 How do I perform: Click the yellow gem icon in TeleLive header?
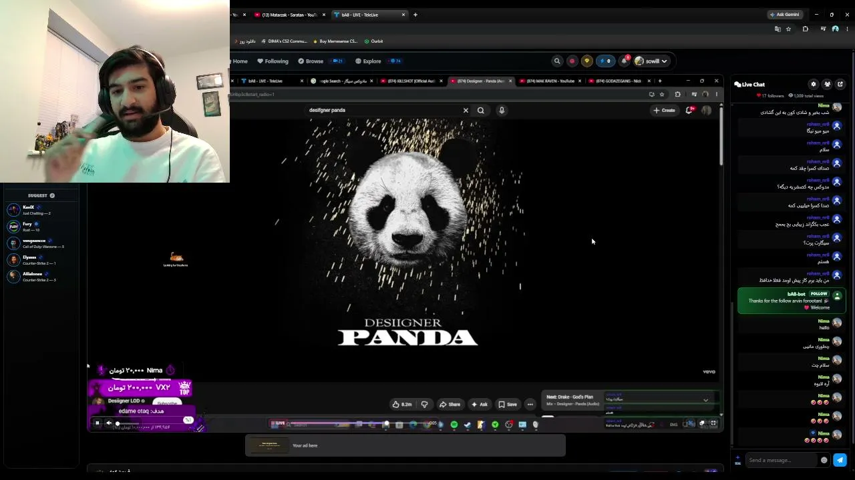(x=586, y=61)
